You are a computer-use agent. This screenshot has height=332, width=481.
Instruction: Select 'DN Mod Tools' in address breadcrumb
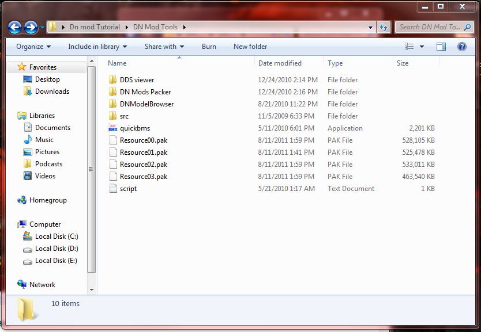[x=155, y=27]
